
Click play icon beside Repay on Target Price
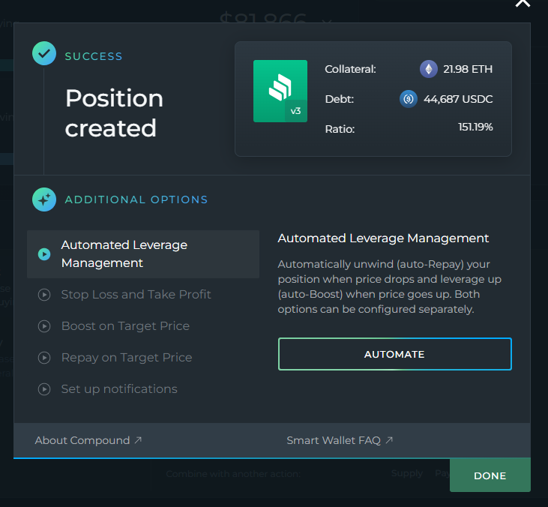click(44, 358)
